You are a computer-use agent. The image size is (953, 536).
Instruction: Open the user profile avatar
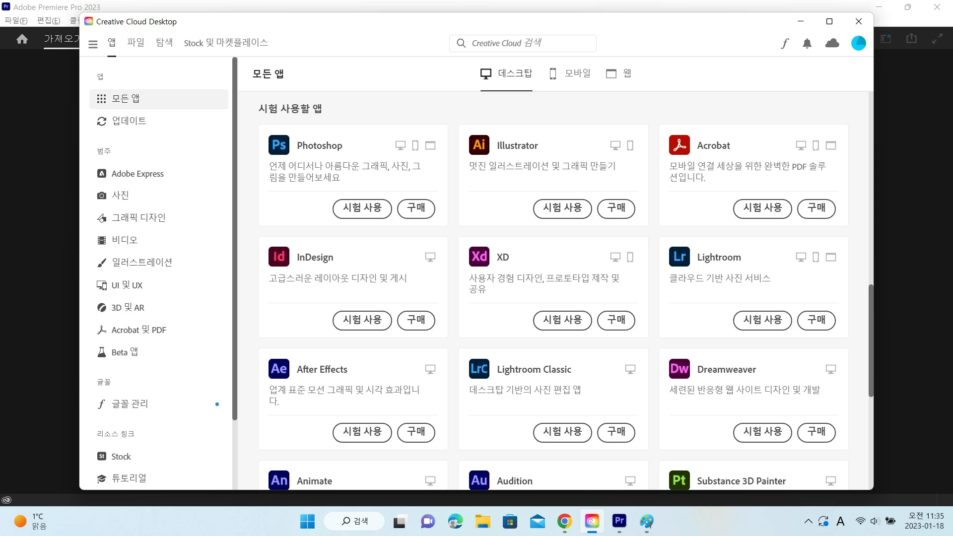coord(858,44)
